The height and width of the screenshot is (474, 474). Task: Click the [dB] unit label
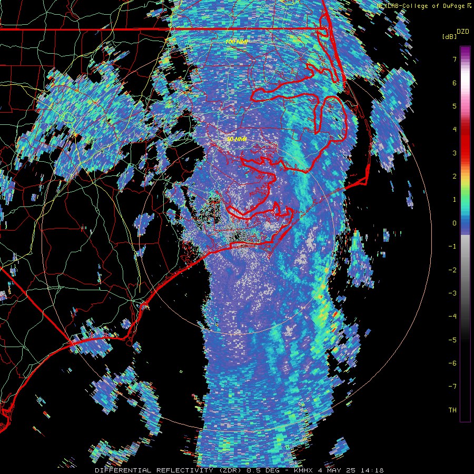[449, 36]
